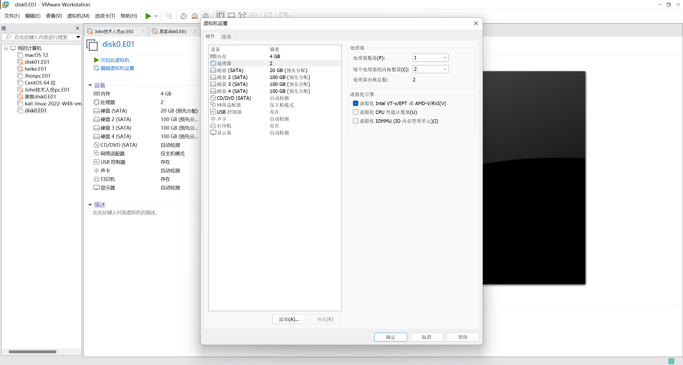Select the USB 控制器 device entry

click(229, 112)
